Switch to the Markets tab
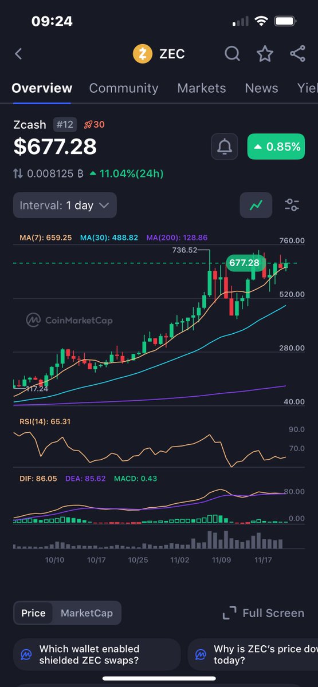Screen dimensions: 318x687 (x=202, y=88)
